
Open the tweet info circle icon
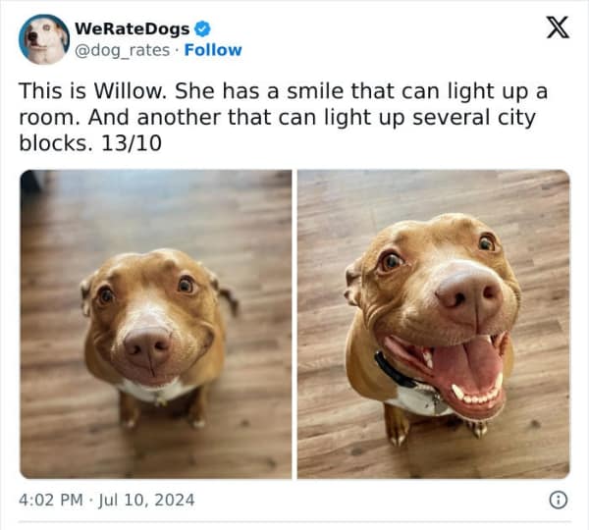[559, 500]
